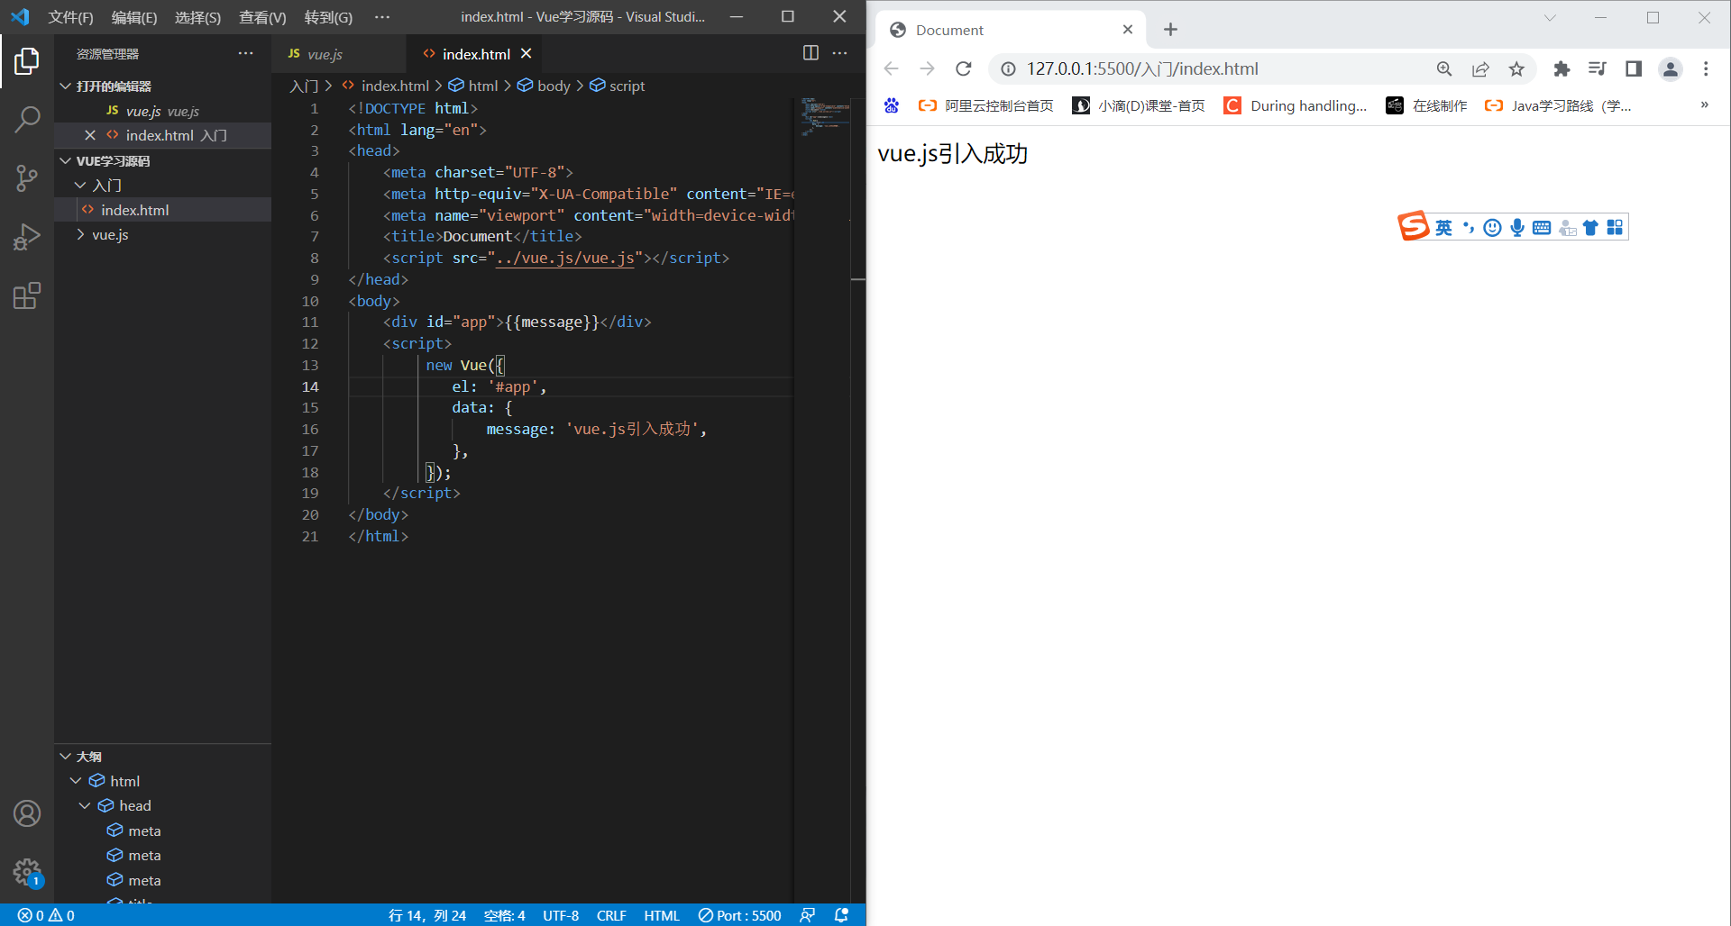Toggle Chrome side panel

click(1634, 68)
